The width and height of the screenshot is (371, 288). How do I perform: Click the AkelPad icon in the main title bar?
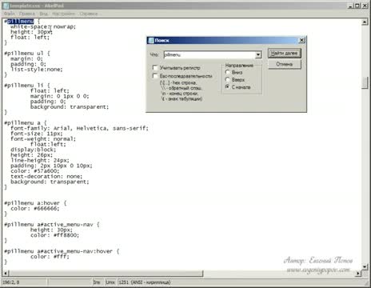coord(6,6)
